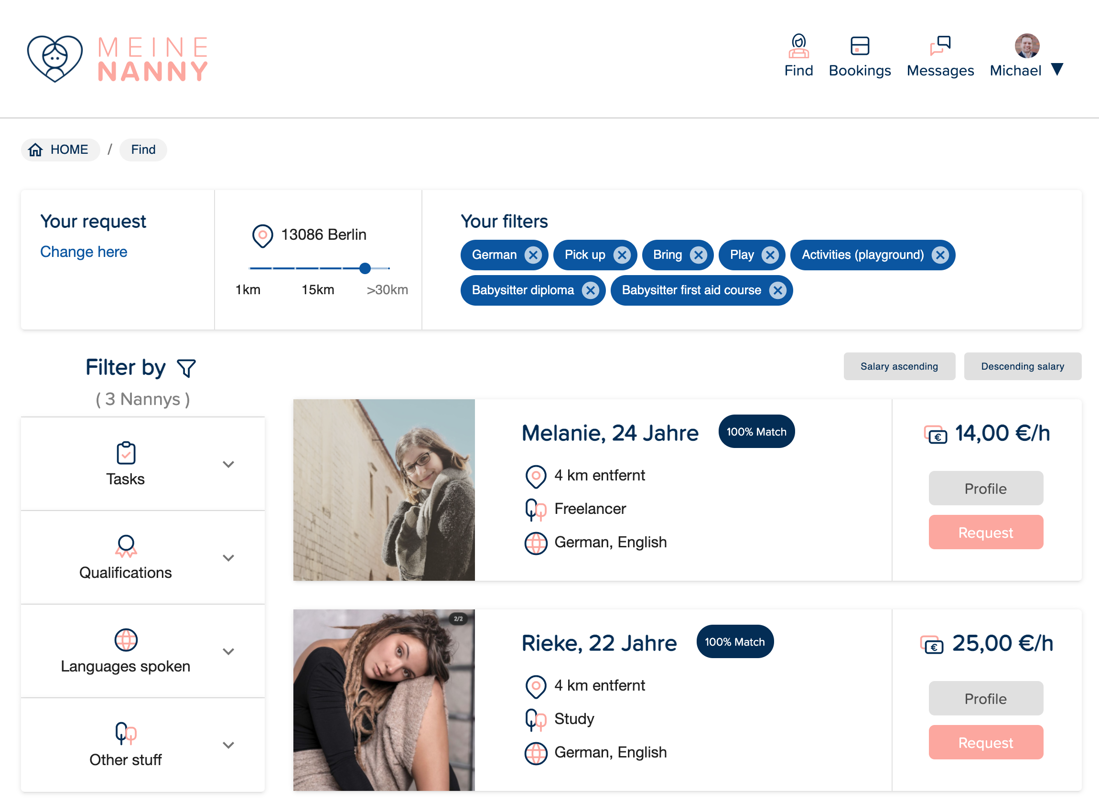Click Request for Melanie
1099x810 pixels.
click(x=986, y=532)
